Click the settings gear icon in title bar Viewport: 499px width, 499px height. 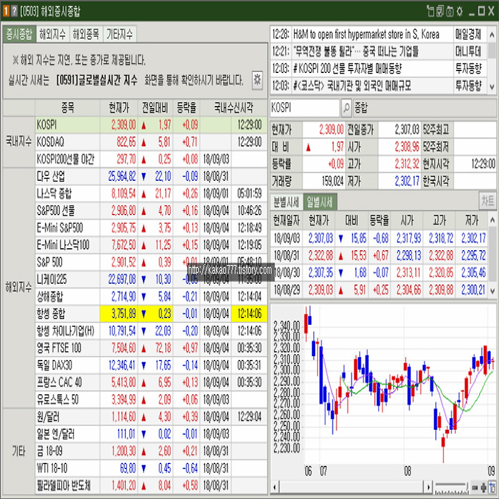(x=460, y=11)
